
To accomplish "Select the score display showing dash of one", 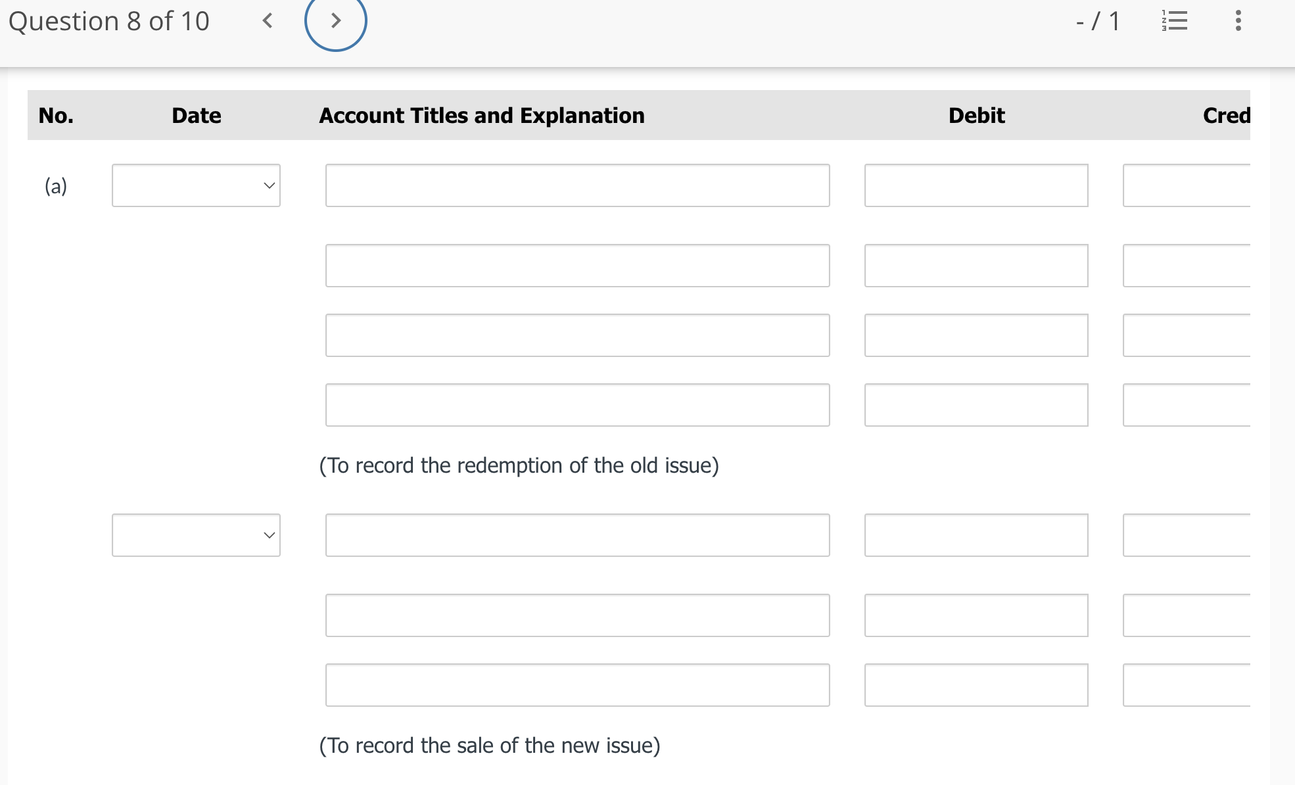I will point(1096,21).
